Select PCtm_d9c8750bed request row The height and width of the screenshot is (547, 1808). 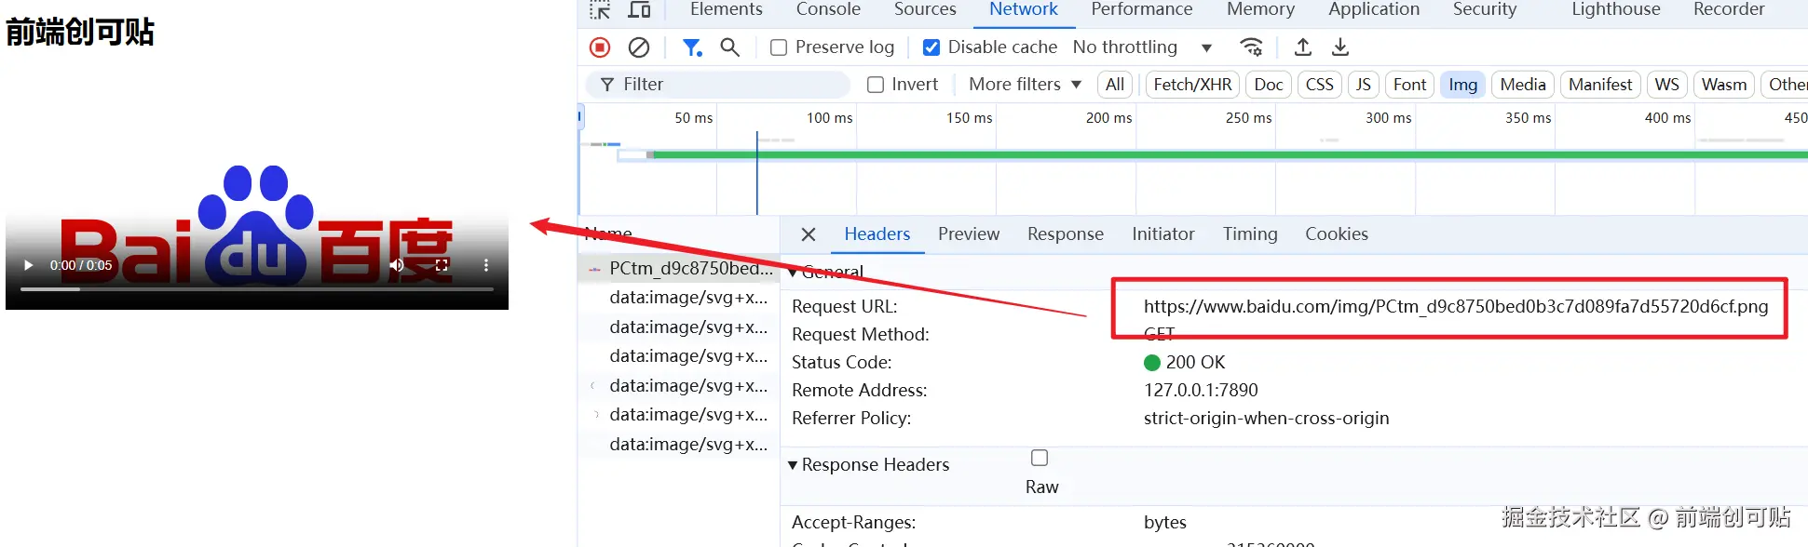tap(679, 269)
